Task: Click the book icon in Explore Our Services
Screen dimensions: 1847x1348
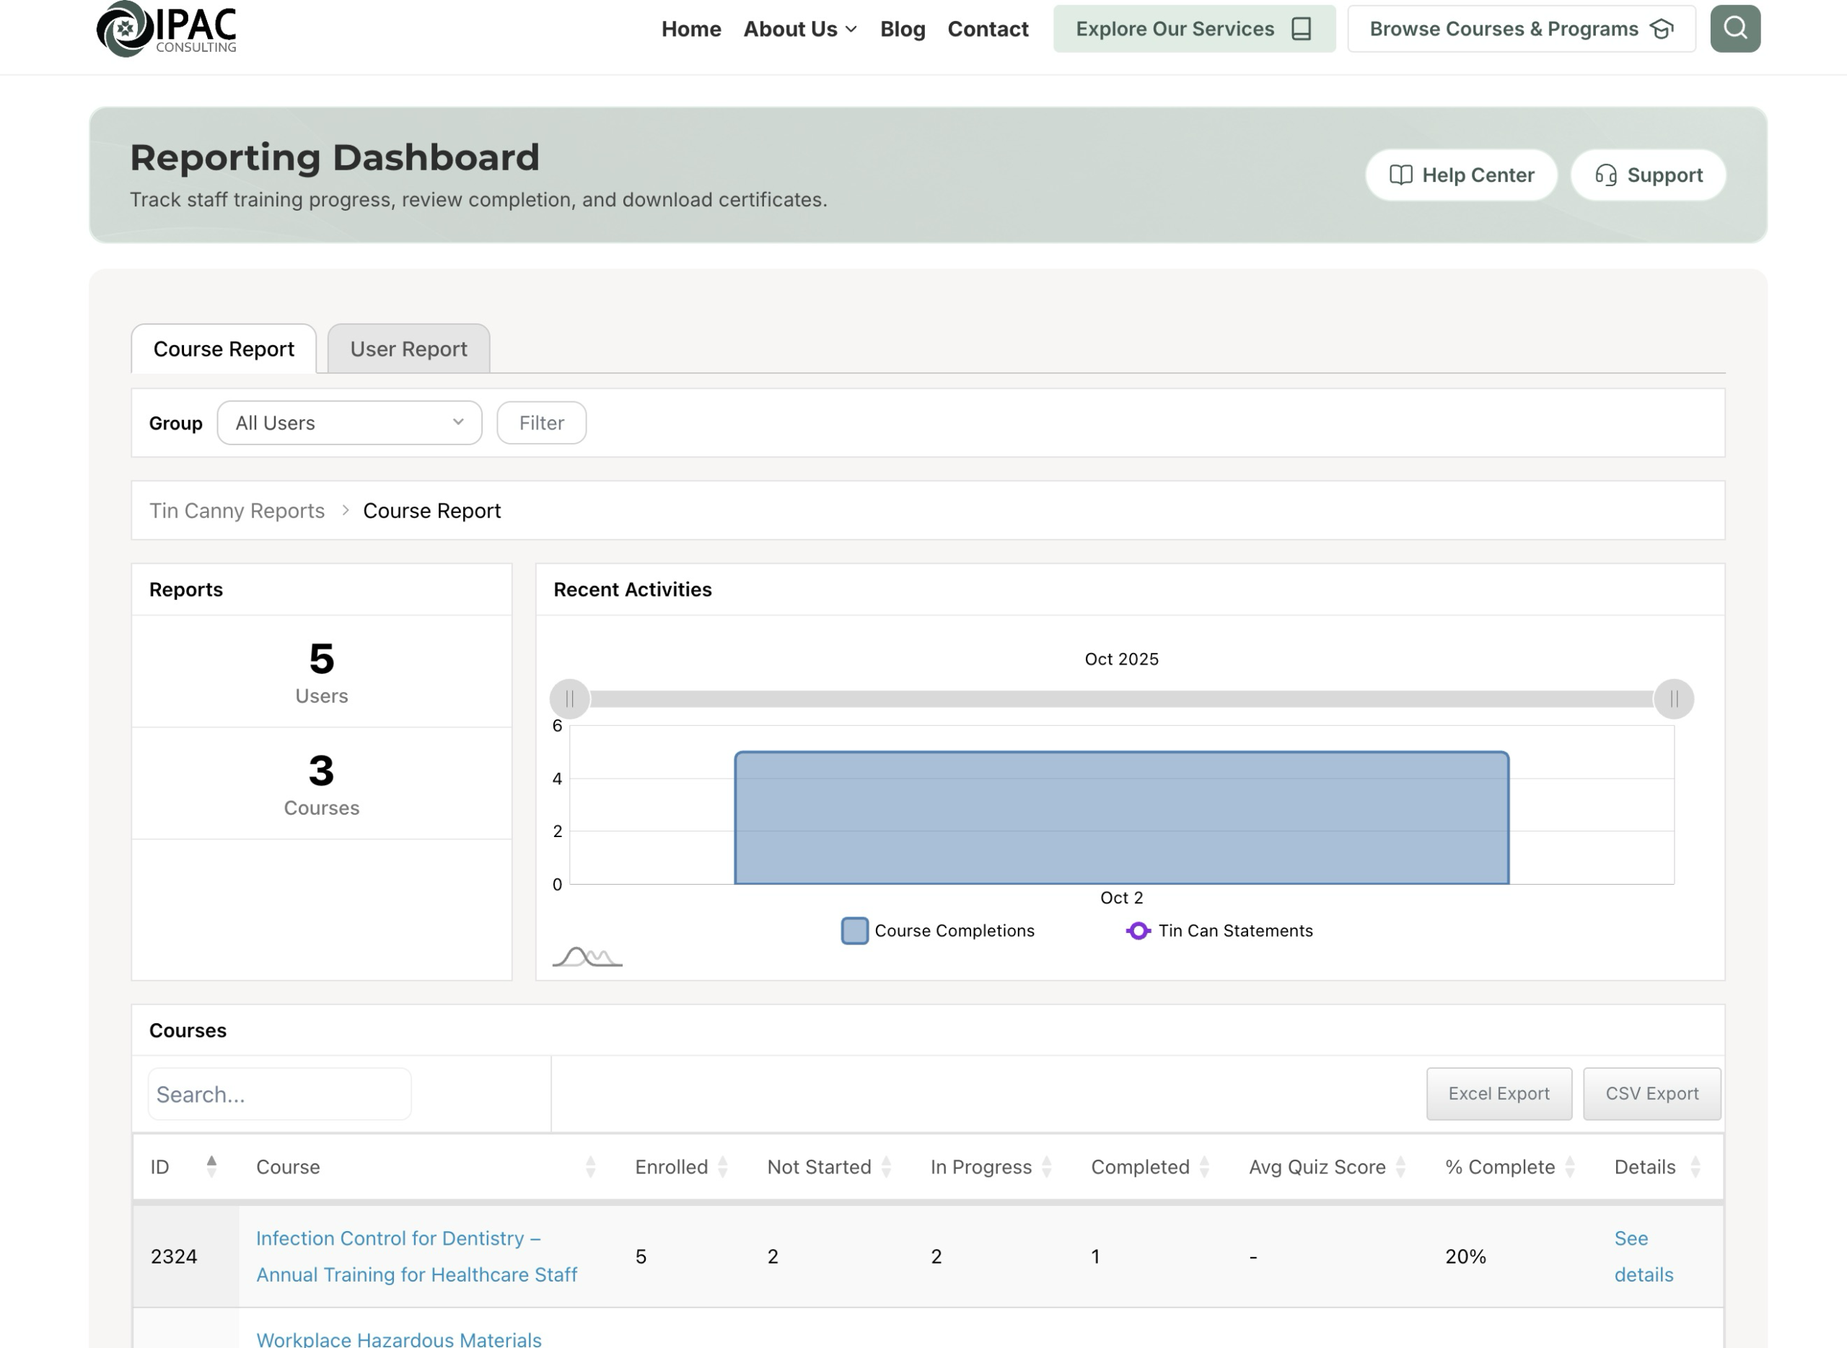Action: coord(1302,30)
